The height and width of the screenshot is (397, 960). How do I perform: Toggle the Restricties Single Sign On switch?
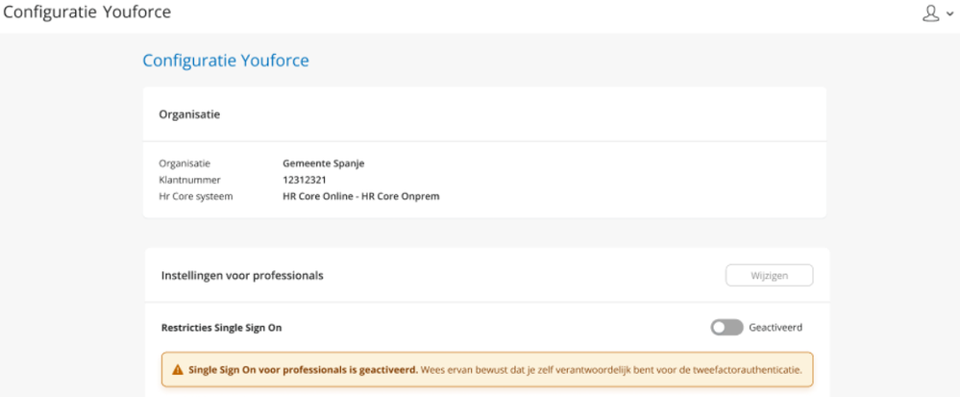[726, 328]
